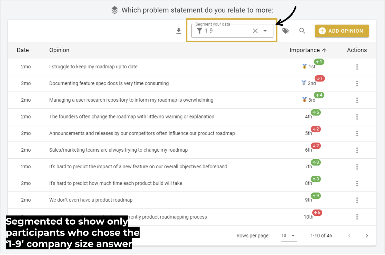The width and height of the screenshot is (385, 255).
Task: Open actions menu for feature spec docs opinion
Action: (x=357, y=84)
